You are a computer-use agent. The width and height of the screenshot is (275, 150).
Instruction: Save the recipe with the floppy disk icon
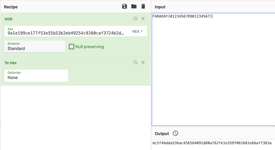pyautogui.click(x=124, y=7)
